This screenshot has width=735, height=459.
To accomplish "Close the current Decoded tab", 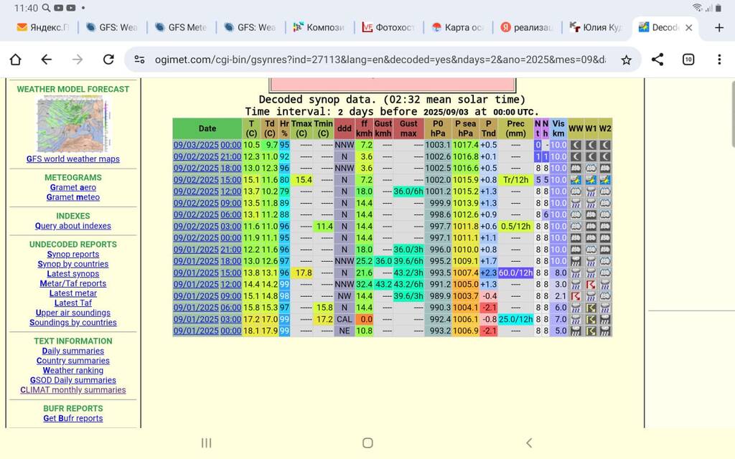I will tap(689, 27).
